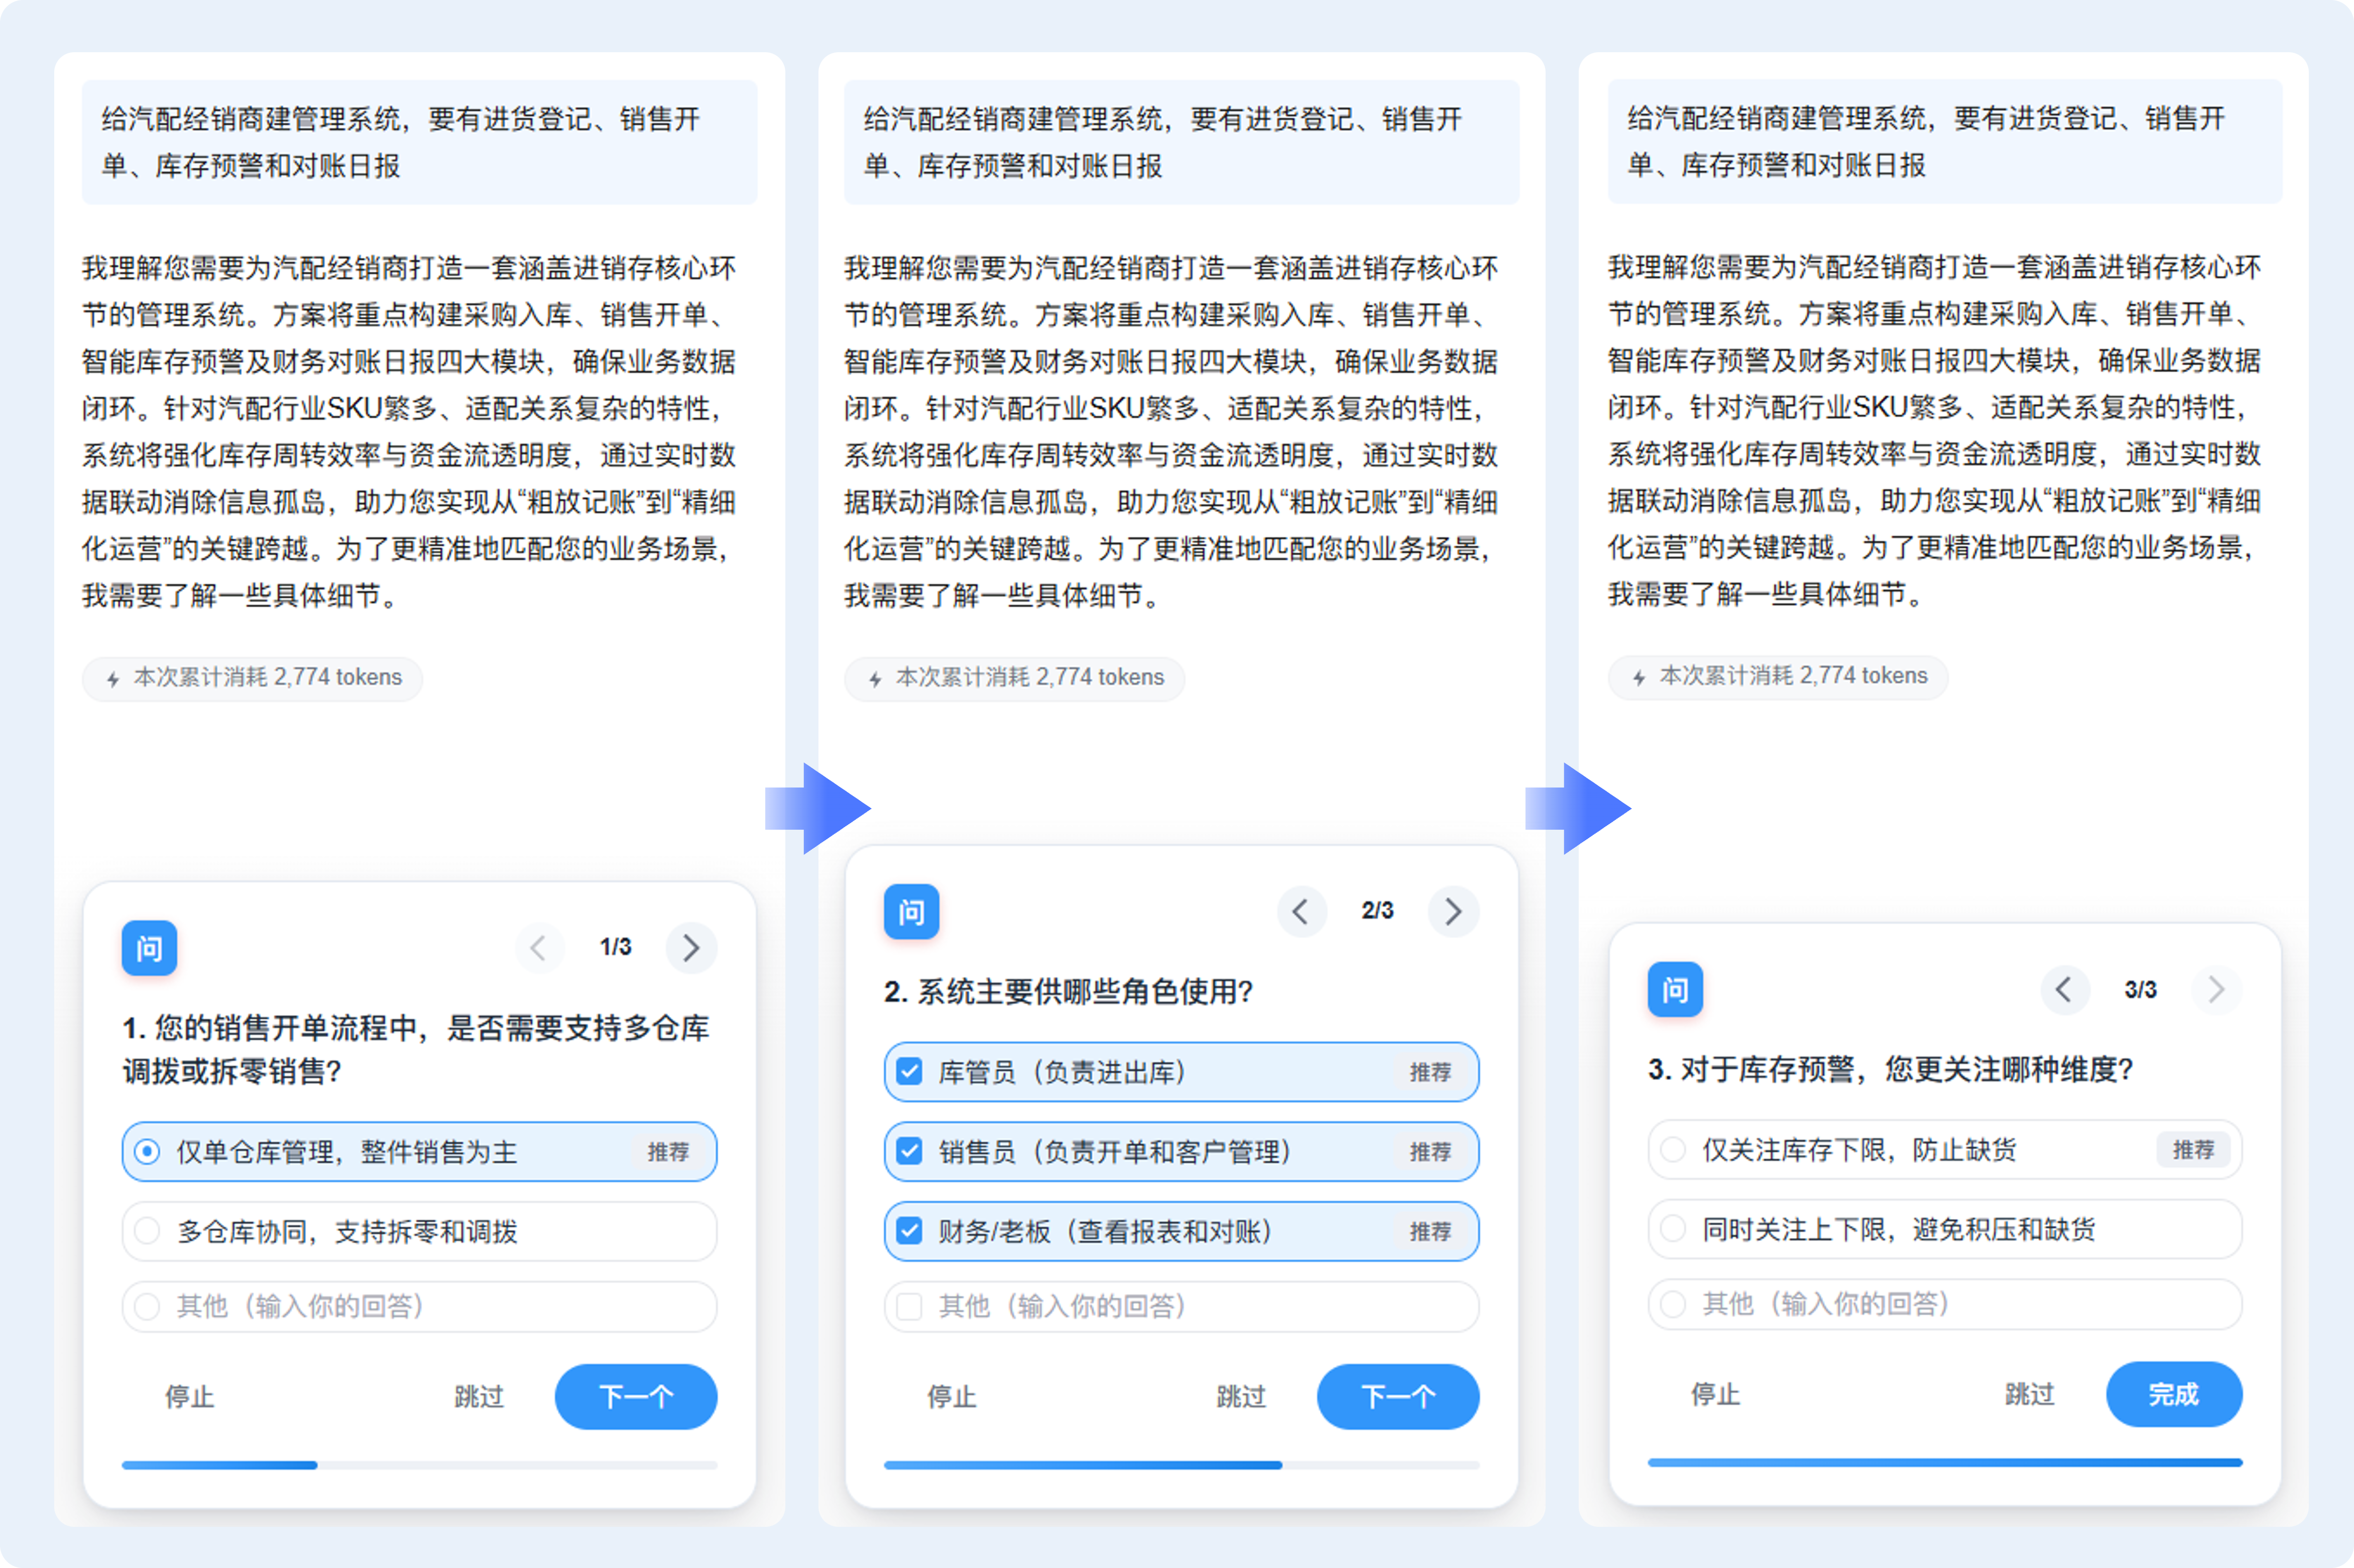Screen dimensions: 2354x1568
Task: Click 跳过 on question 3 card
Action: tap(2029, 1394)
